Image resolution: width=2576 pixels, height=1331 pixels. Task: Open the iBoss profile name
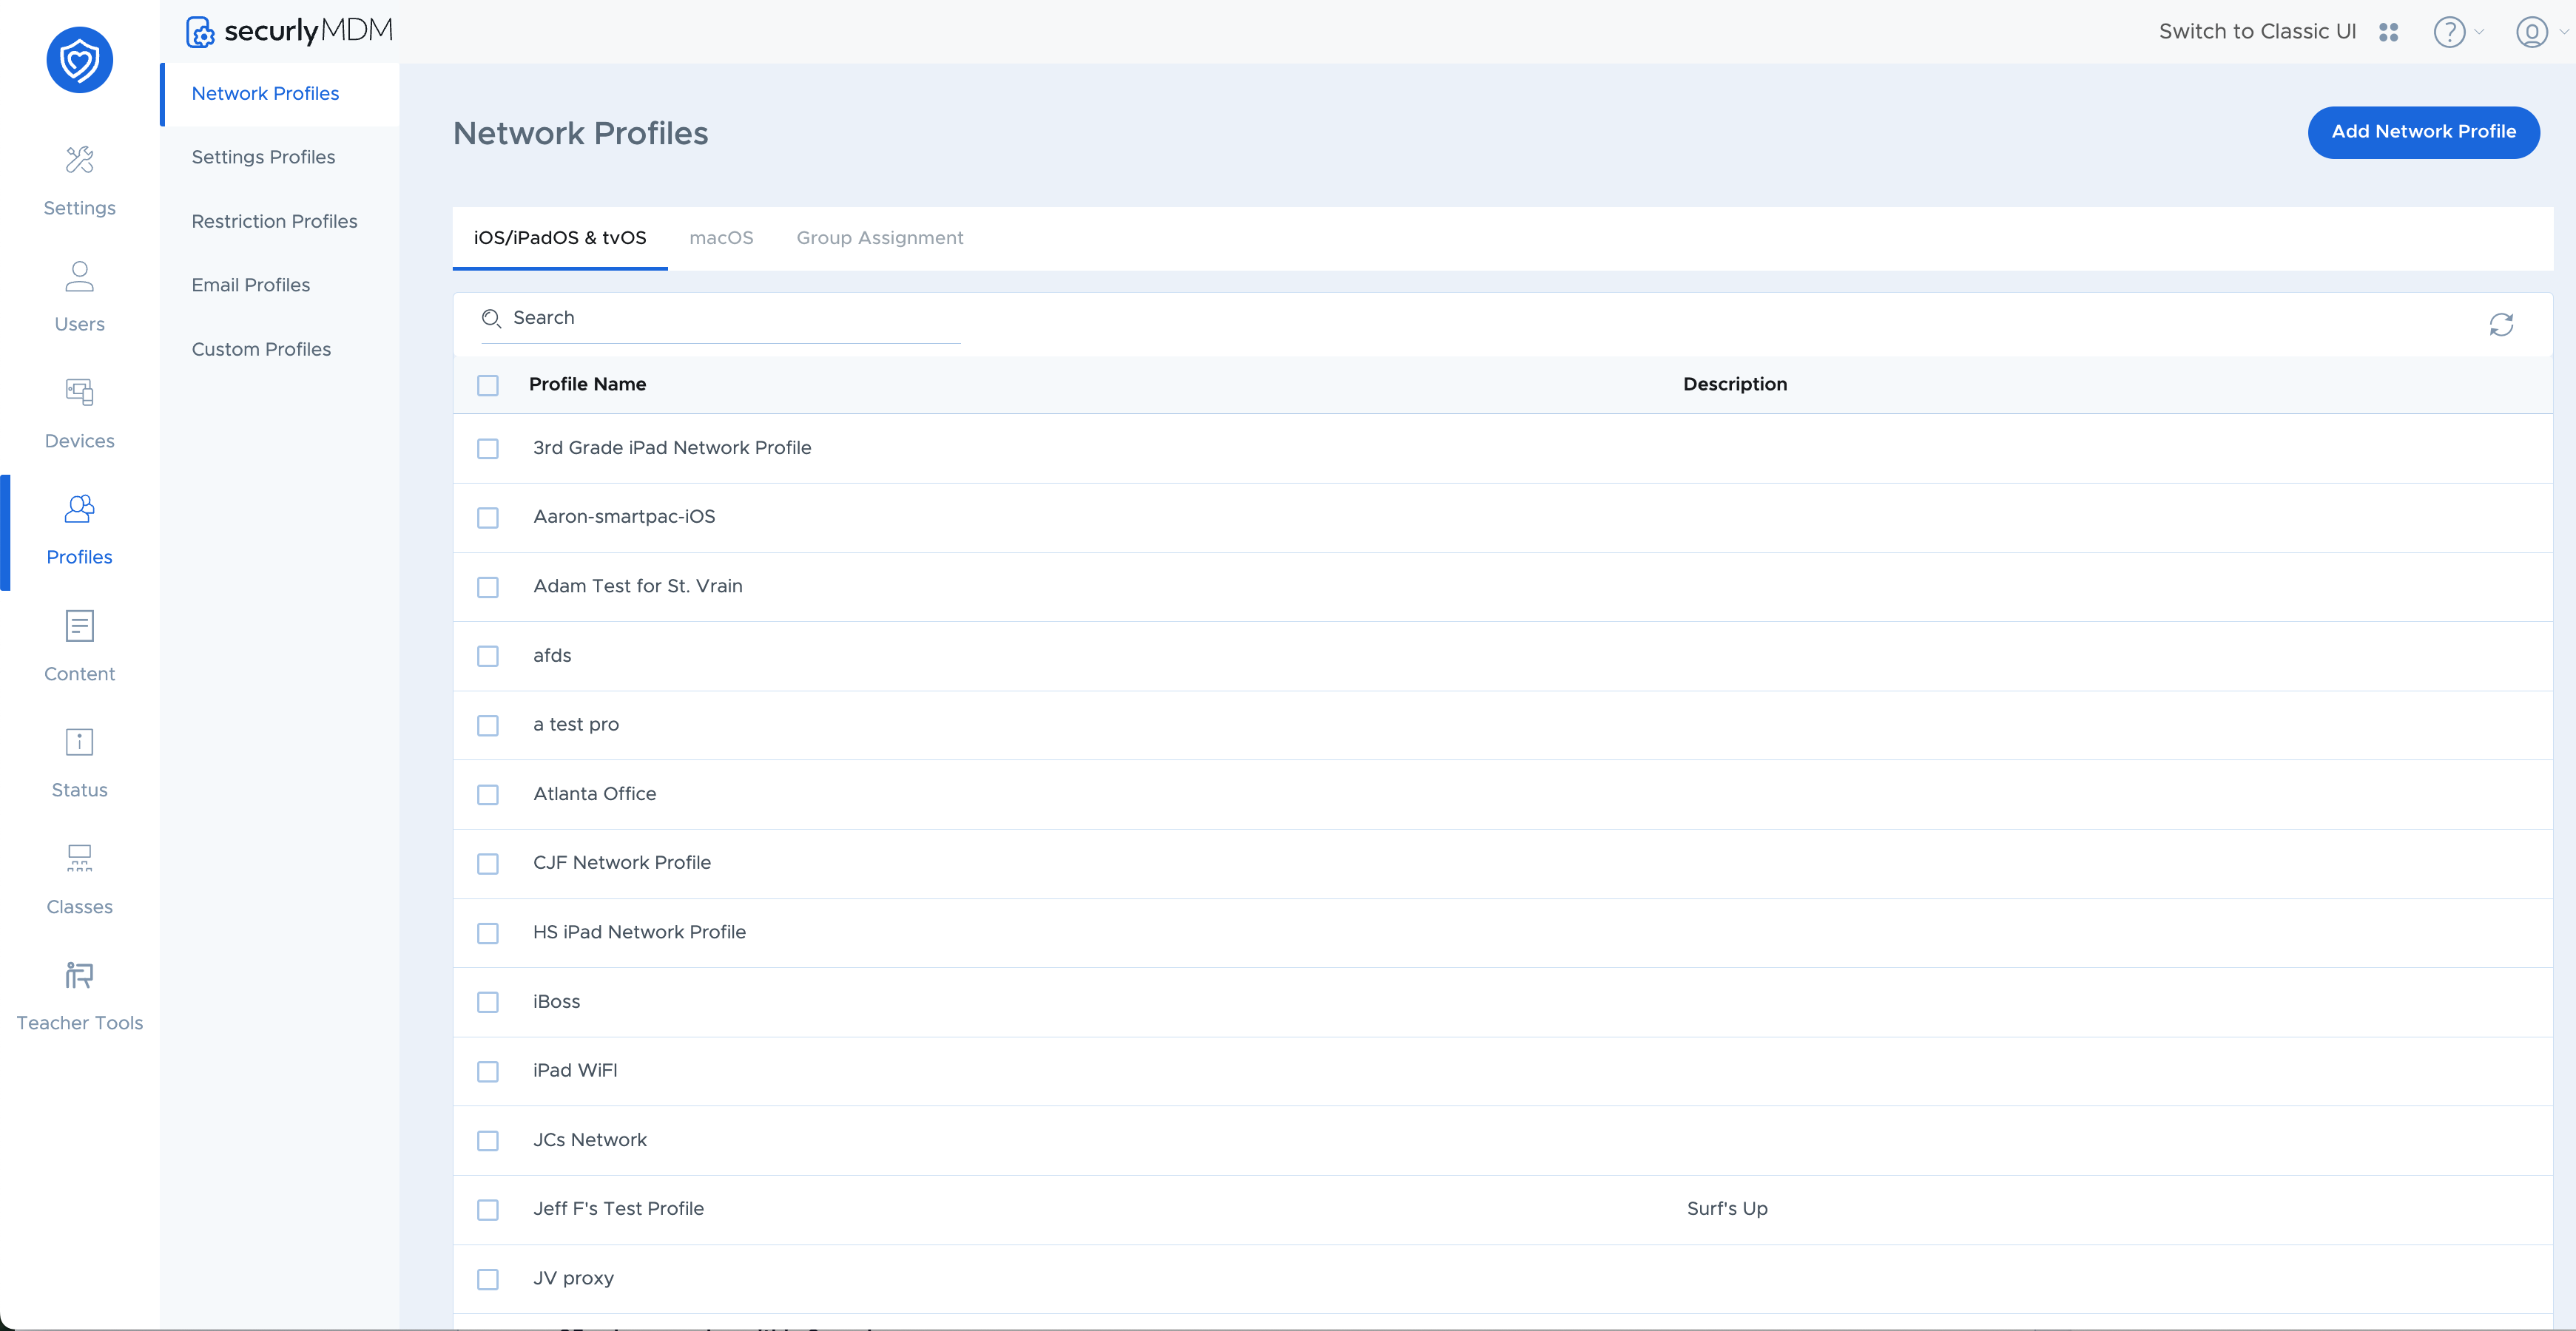coord(556,1001)
